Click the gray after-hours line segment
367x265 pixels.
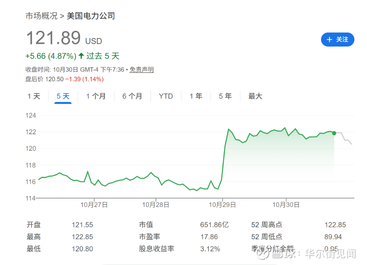(x=344, y=138)
